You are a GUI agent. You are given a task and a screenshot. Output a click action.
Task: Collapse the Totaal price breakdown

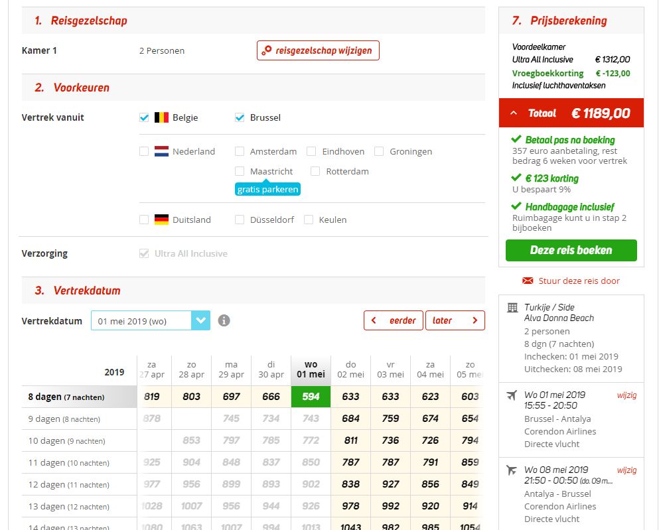514,113
